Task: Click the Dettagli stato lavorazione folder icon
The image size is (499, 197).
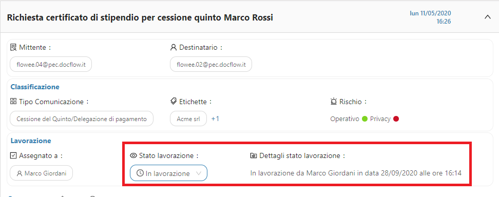Action: coord(254,155)
